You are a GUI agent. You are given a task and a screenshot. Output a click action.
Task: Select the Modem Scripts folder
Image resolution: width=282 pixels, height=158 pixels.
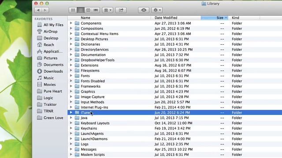pos(93,154)
